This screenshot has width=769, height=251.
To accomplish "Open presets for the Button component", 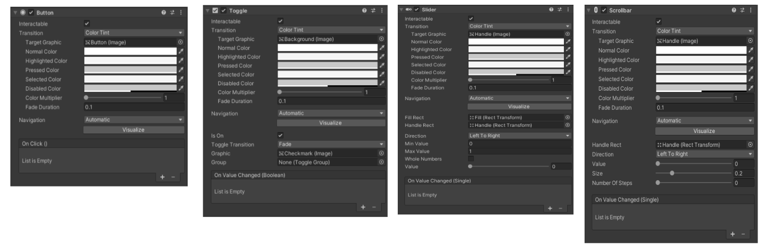I will point(172,13).
